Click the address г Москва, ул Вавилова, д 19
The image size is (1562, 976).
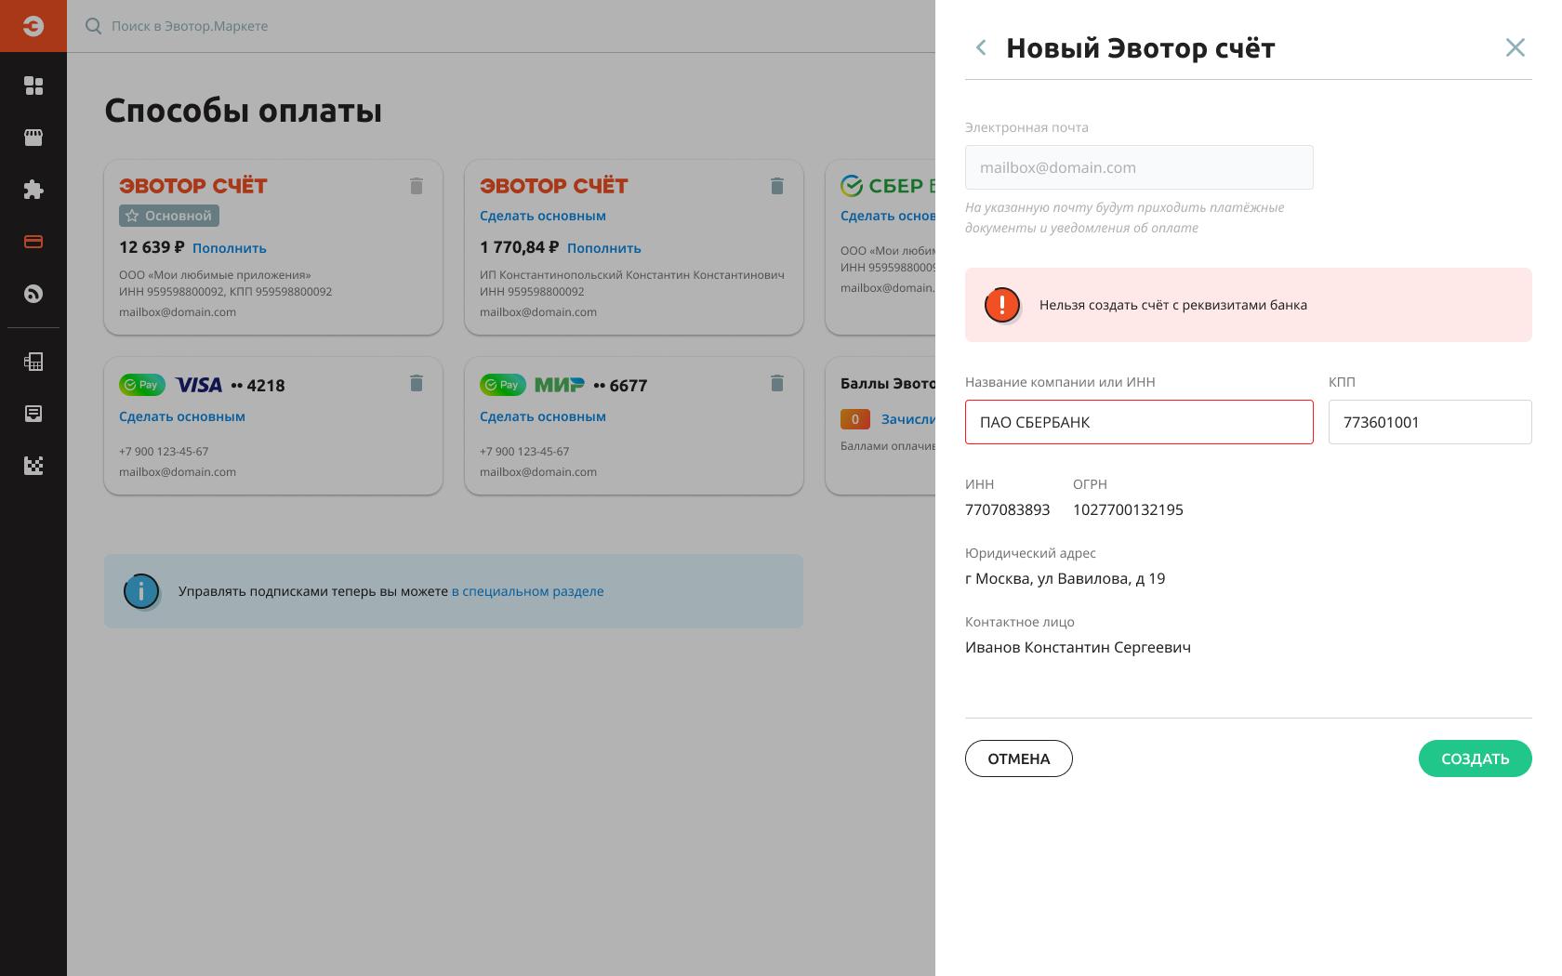click(1066, 578)
